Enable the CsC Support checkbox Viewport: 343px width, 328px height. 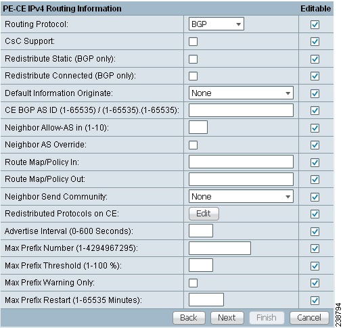point(193,41)
